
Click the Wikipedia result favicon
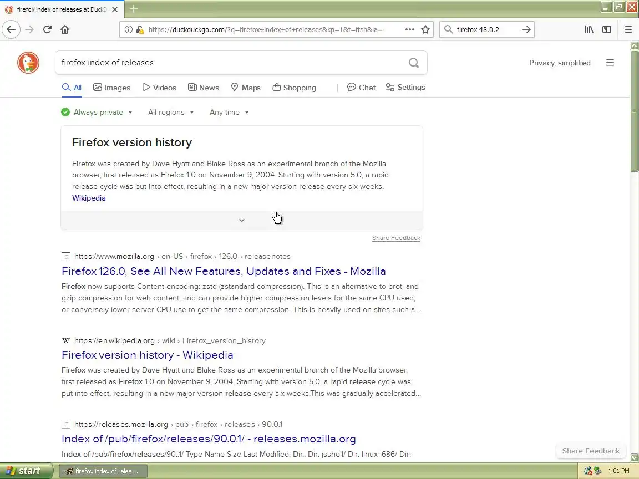(65, 340)
